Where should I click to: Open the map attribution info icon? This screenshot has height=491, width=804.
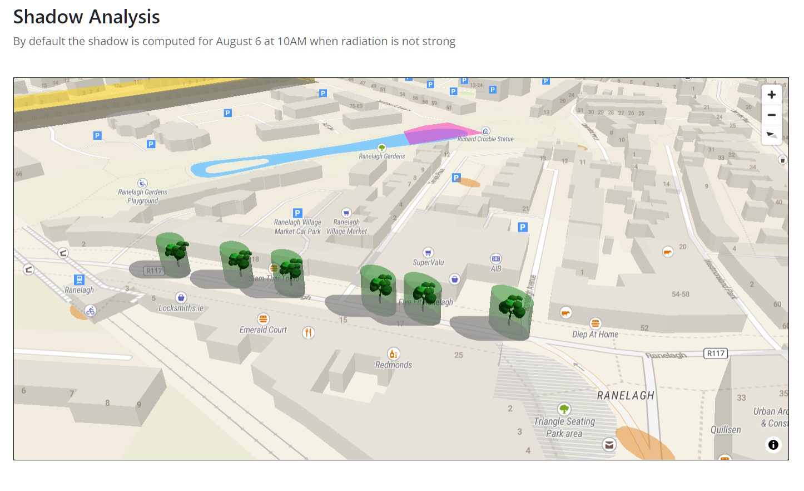coord(773,445)
